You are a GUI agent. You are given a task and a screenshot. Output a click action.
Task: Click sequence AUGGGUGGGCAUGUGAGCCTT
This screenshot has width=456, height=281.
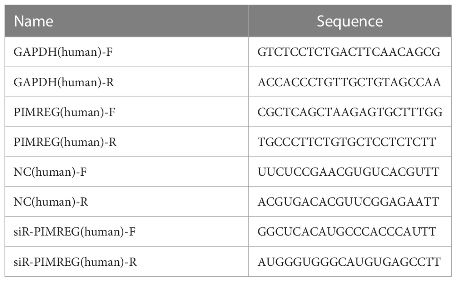pyautogui.click(x=349, y=262)
